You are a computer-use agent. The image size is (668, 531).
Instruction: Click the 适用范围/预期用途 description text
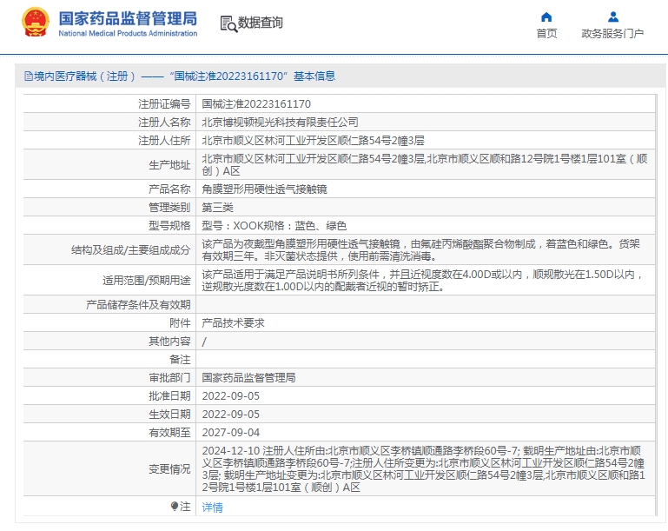point(423,281)
